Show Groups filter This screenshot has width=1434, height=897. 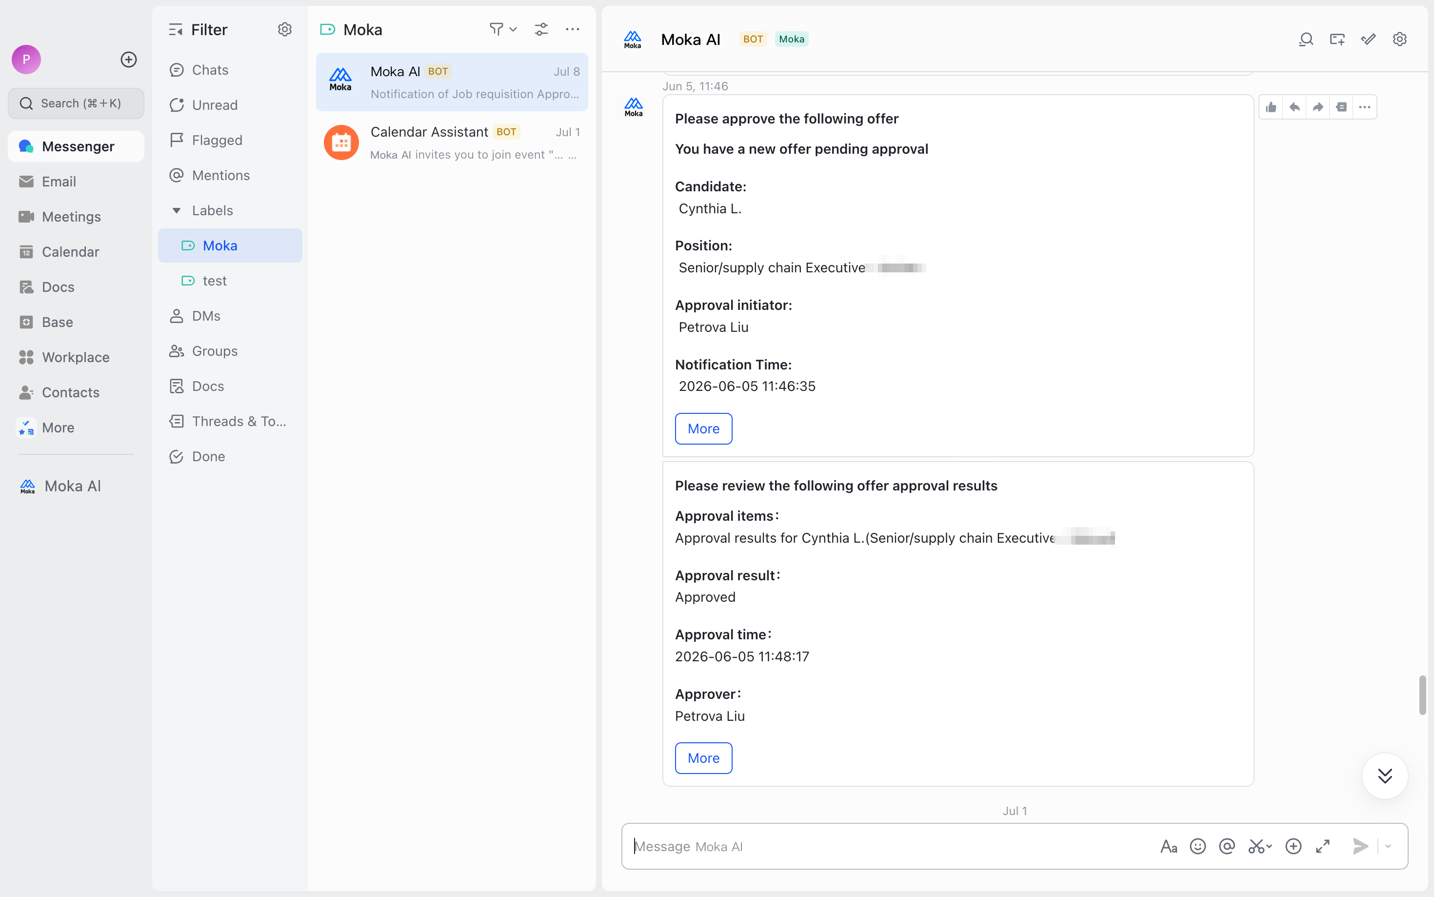tap(230, 351)
